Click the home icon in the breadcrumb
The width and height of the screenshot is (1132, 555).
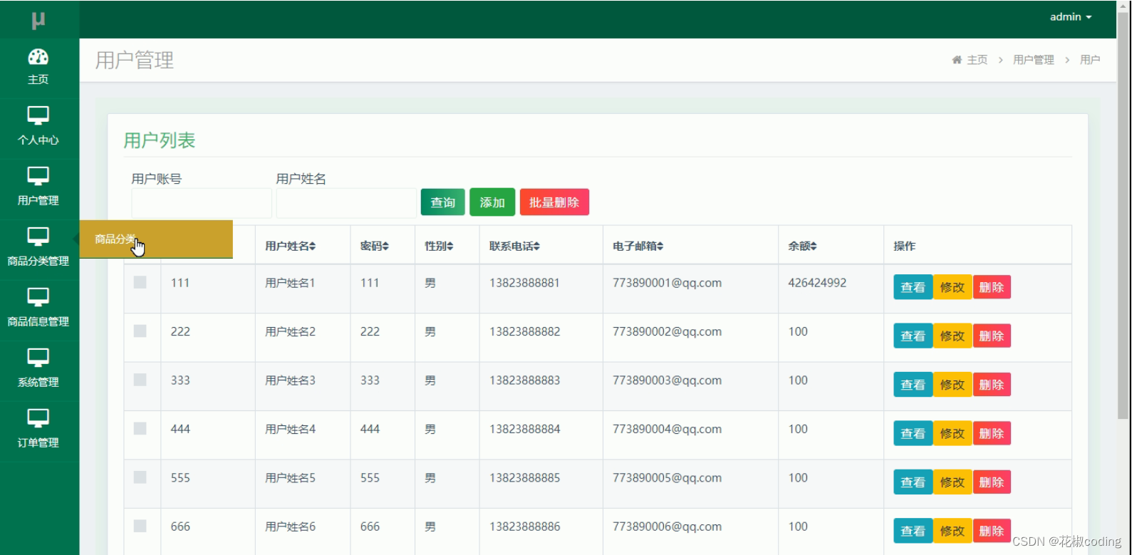point(957,60)
